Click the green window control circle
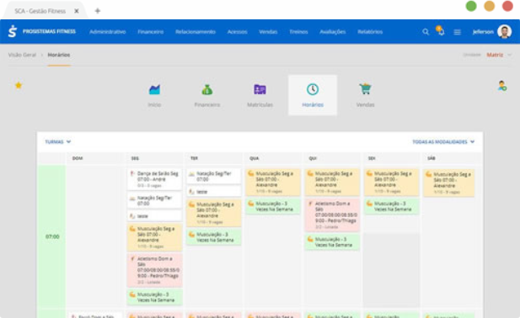520x318 pixels. click(x=471, y=6)
